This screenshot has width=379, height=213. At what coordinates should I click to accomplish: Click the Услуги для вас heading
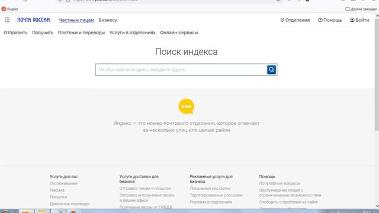coord(64,176)
